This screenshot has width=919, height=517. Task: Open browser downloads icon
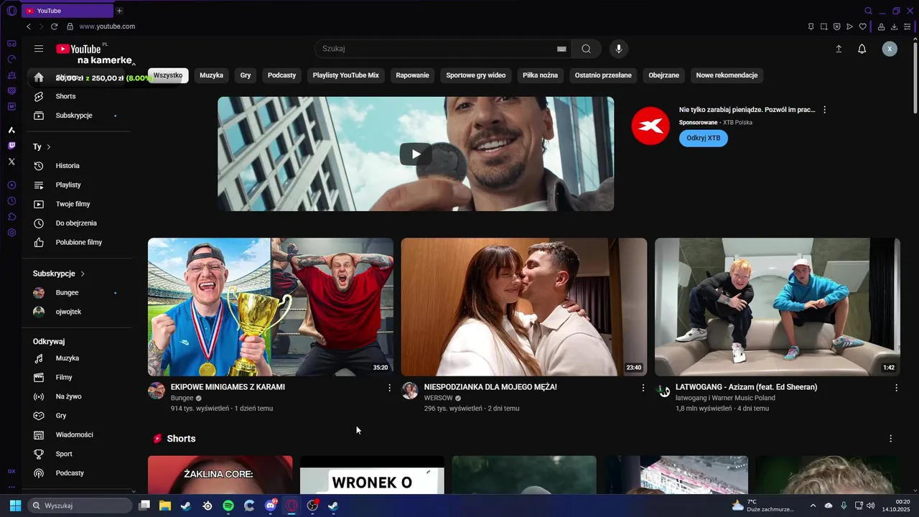pyautogui.click(x=895, y=27)
